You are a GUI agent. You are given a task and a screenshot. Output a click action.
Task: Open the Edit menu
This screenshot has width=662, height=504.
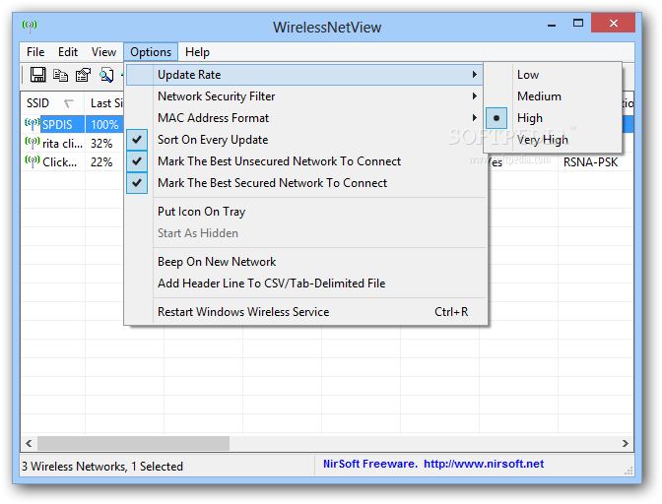click(68, 52)
